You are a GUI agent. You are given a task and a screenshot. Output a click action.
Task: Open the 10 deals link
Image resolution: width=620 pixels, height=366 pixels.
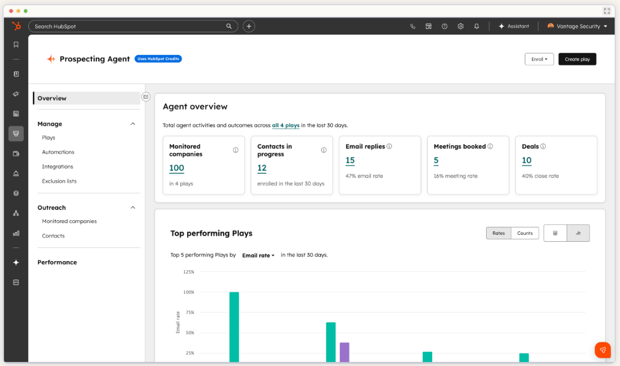(526, 160)
